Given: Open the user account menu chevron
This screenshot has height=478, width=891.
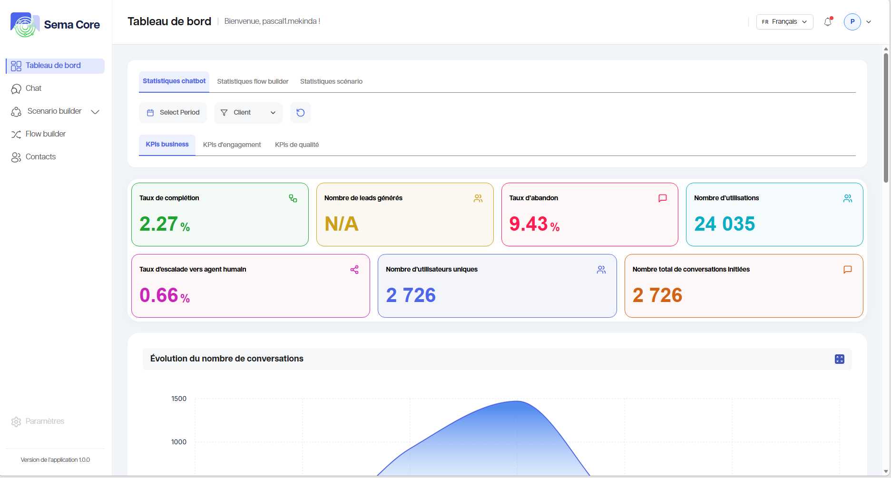Looking at the screenshot, I should pyautogui.click(x=869, y=22).
